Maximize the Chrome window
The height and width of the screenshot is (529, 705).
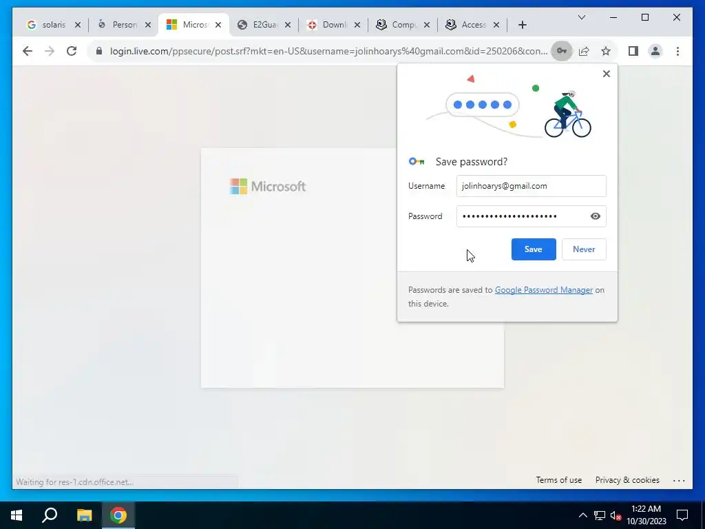[644, 17]
